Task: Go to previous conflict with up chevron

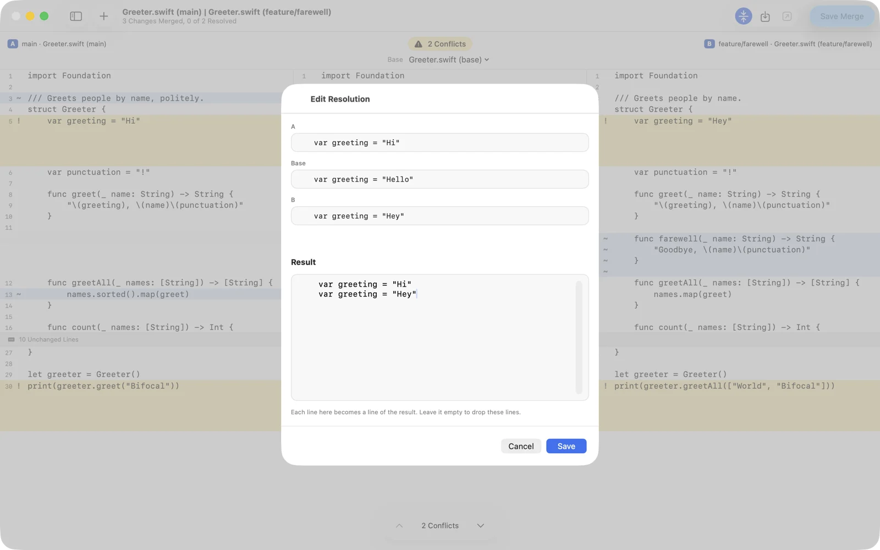Action: point(399,526)
